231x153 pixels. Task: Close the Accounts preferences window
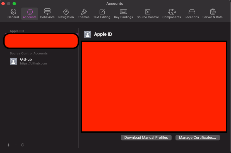(x=3, y=4)
